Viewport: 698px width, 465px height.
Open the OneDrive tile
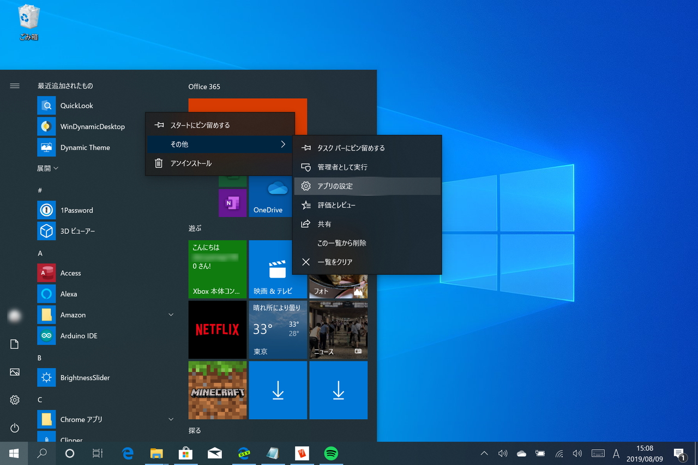pyautogui.click(x=270, y=197)
